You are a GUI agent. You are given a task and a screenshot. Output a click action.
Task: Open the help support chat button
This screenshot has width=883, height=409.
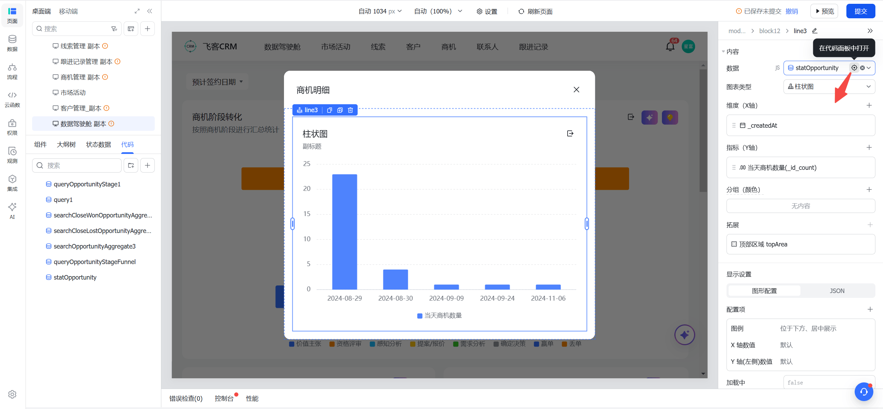tap(864, 392)
